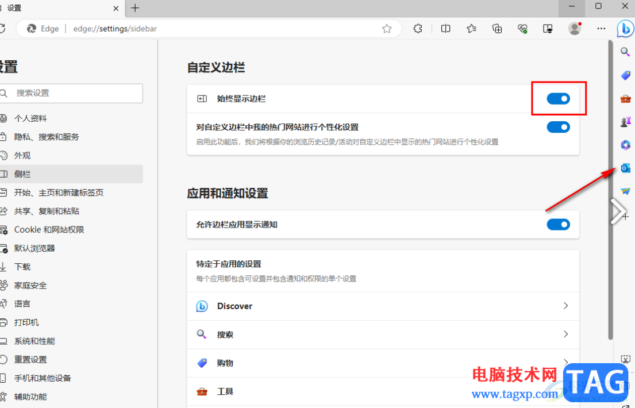Image resolution: width=635 pixels, height=408 pixels.
Task: Toggle 热门网站个性化设置 switch
Action: (558, 127)
